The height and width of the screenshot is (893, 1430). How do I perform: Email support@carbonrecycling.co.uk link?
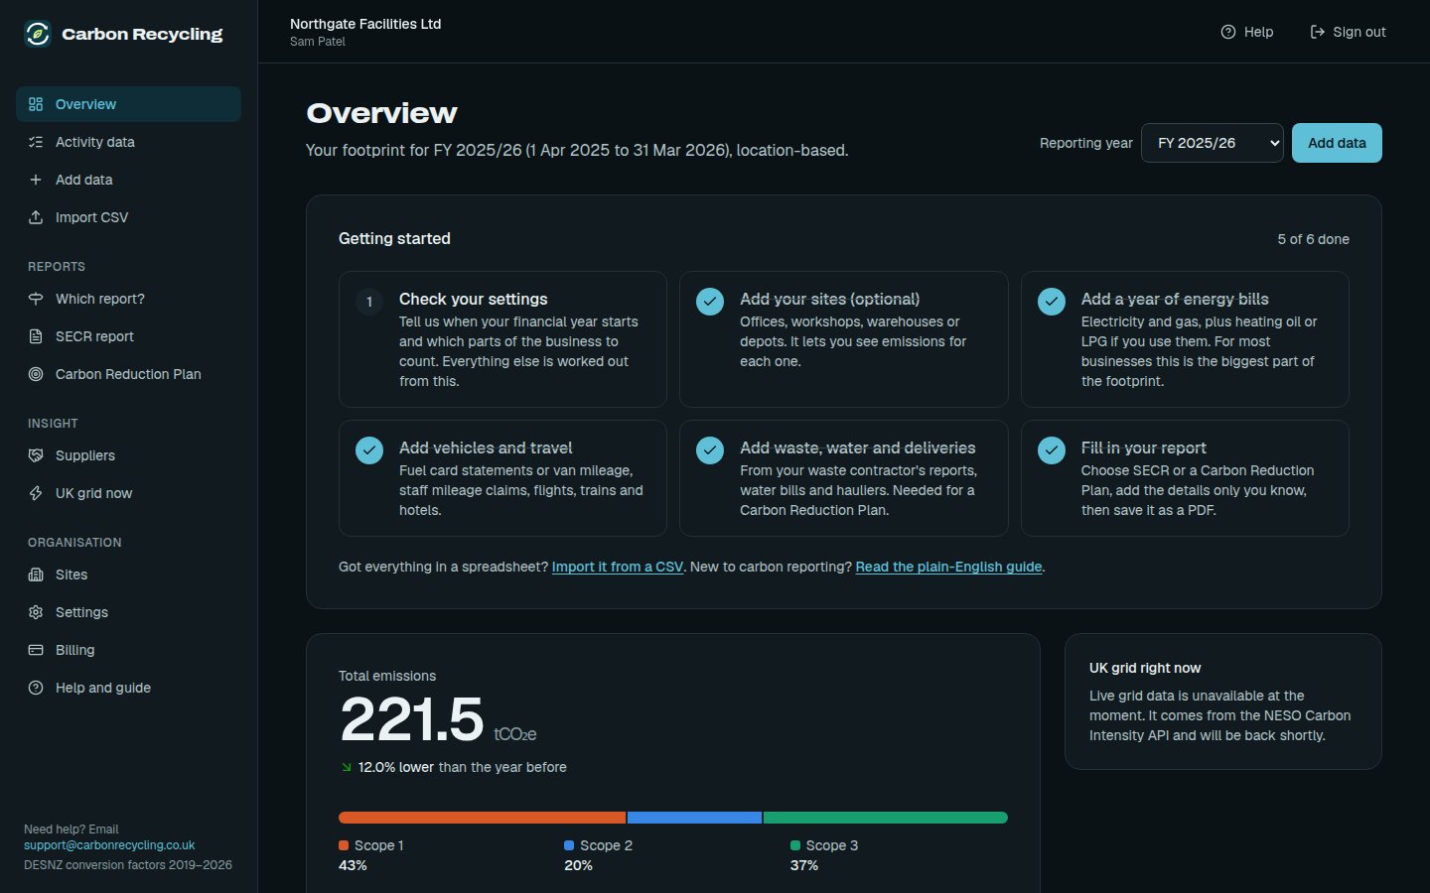(109, 845)
